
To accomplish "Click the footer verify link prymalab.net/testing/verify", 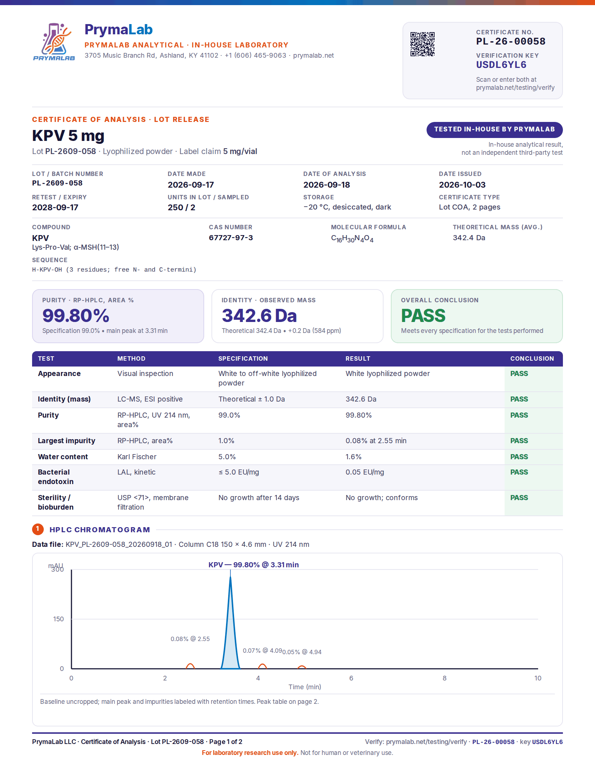I will (x=426, y=742).
